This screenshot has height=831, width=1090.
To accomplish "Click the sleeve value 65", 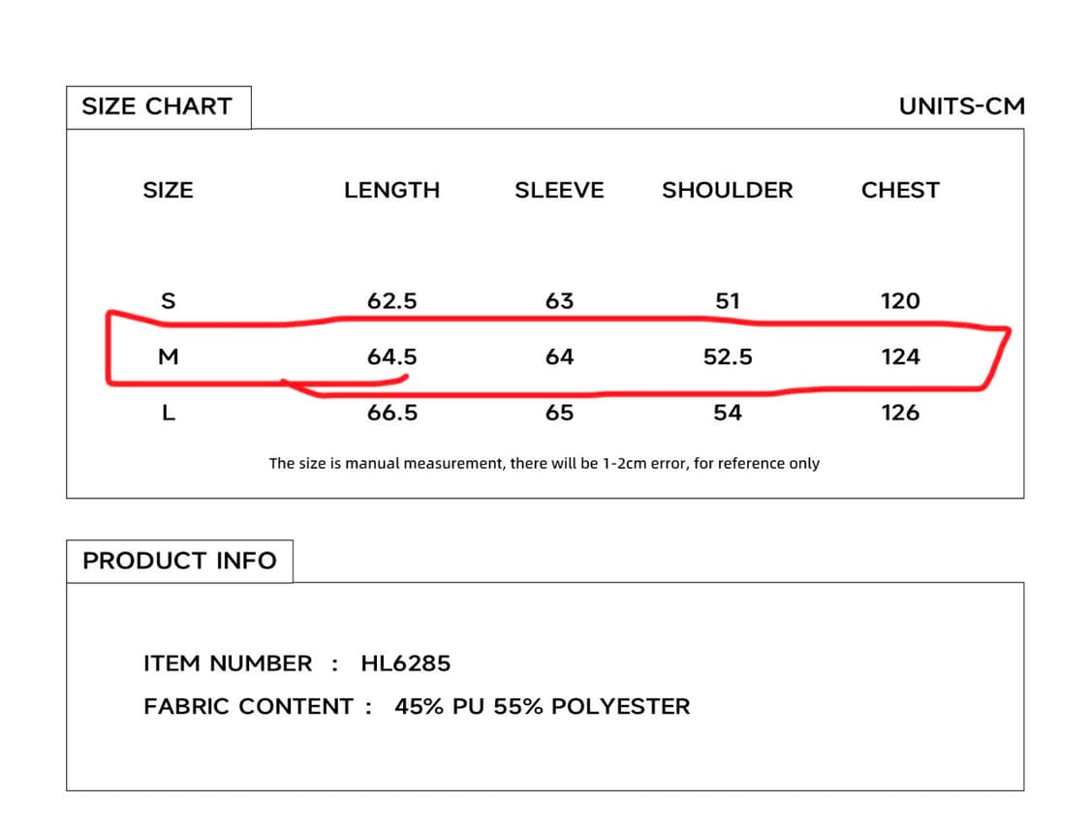I will [x=559, y=414].
